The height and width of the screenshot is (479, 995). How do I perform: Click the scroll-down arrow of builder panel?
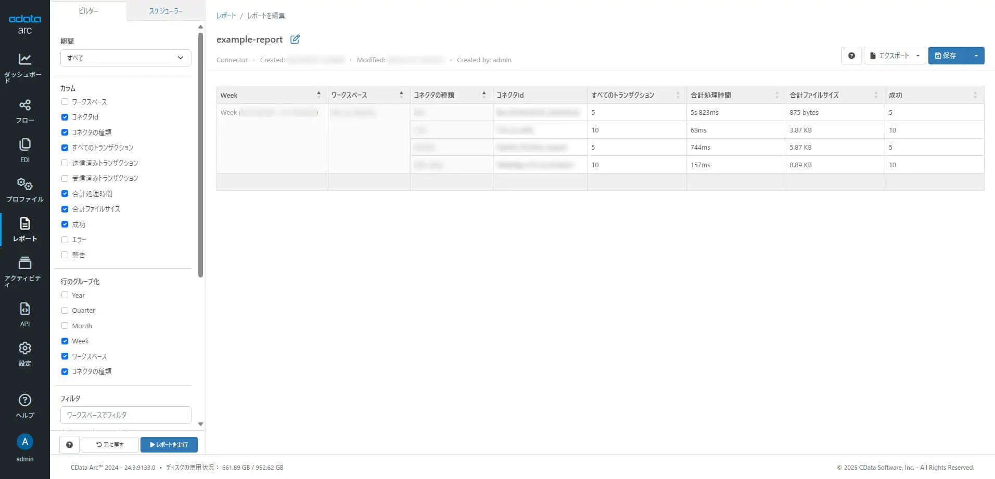[200, 424]
